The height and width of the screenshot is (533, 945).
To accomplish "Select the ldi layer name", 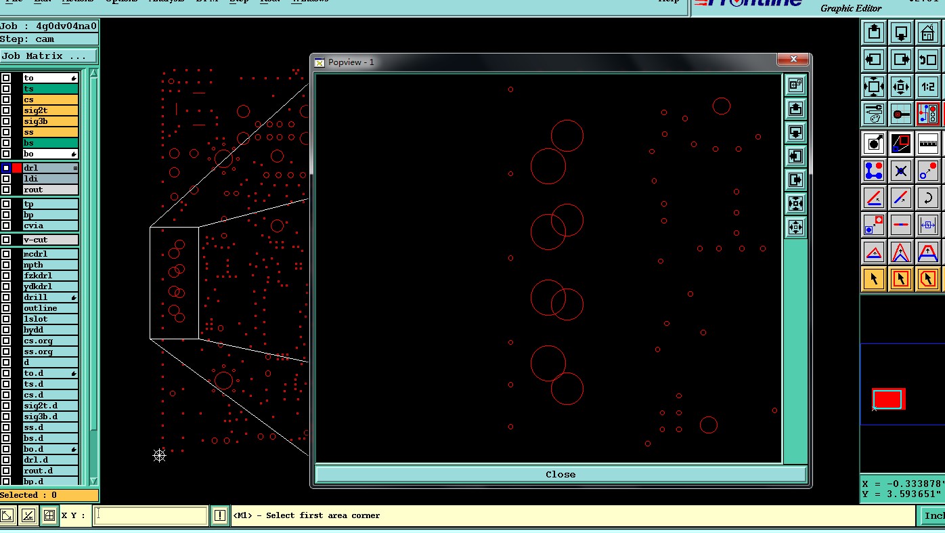I will pos(51,179).
